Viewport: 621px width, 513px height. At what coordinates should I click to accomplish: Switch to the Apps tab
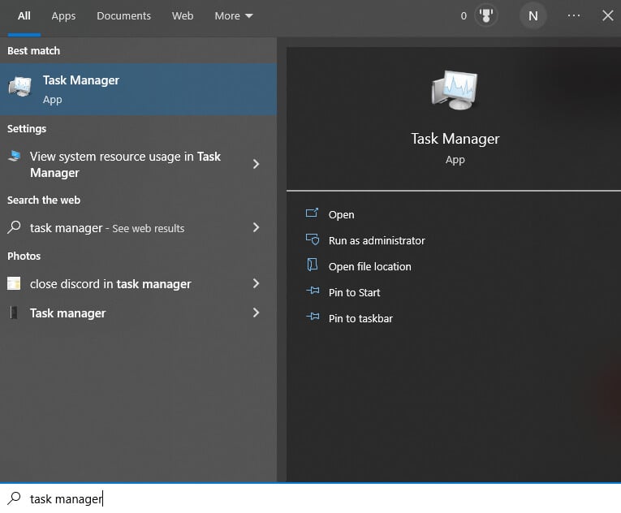pyautogui.click(x=63, y=15)
